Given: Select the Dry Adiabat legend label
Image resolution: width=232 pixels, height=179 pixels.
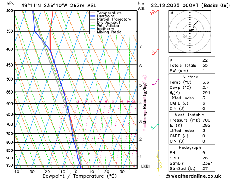Looking at the screenshot, I should tap(108, 22).
